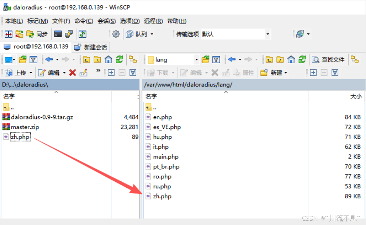Select remote file main.php

tap(166, 157)
